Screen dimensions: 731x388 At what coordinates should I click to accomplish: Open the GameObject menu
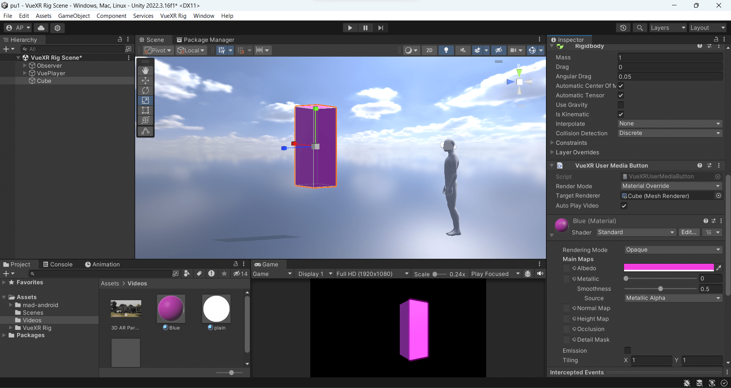click(74, 16)
